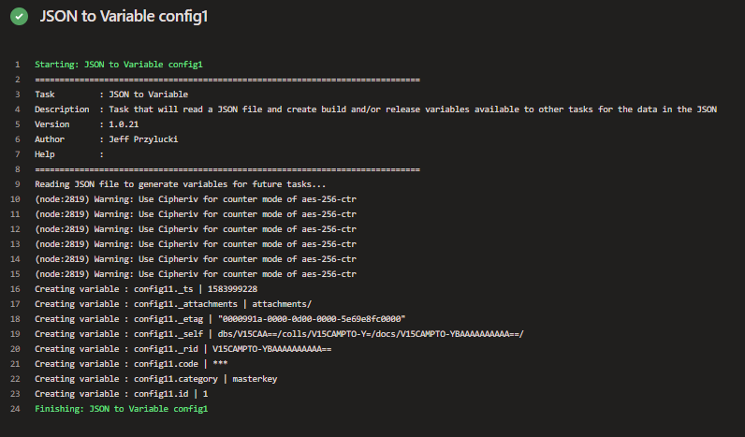Click the config11._self dbs path line
Screen dimensions: 745x437
pos(279,334)
